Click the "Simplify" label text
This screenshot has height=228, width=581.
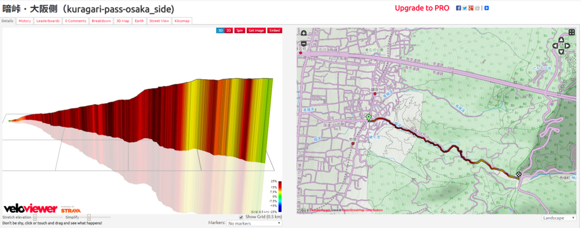pos(72,217)
